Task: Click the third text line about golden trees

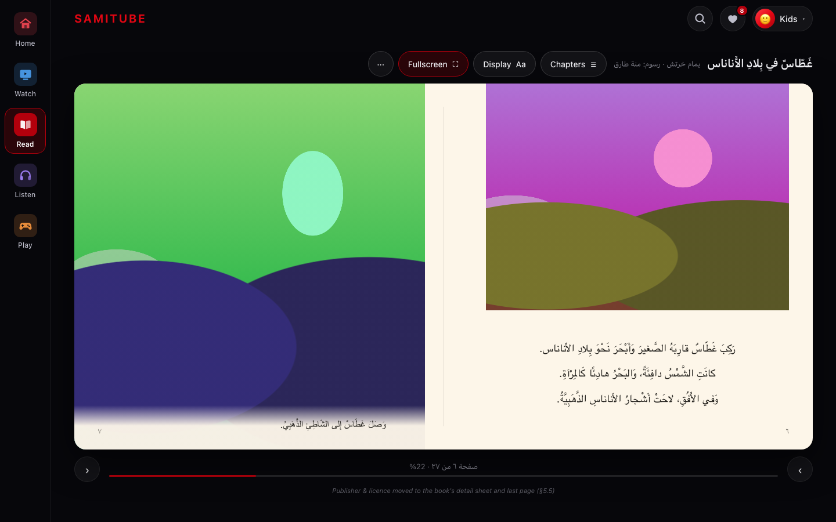Action: pos(637,398)
